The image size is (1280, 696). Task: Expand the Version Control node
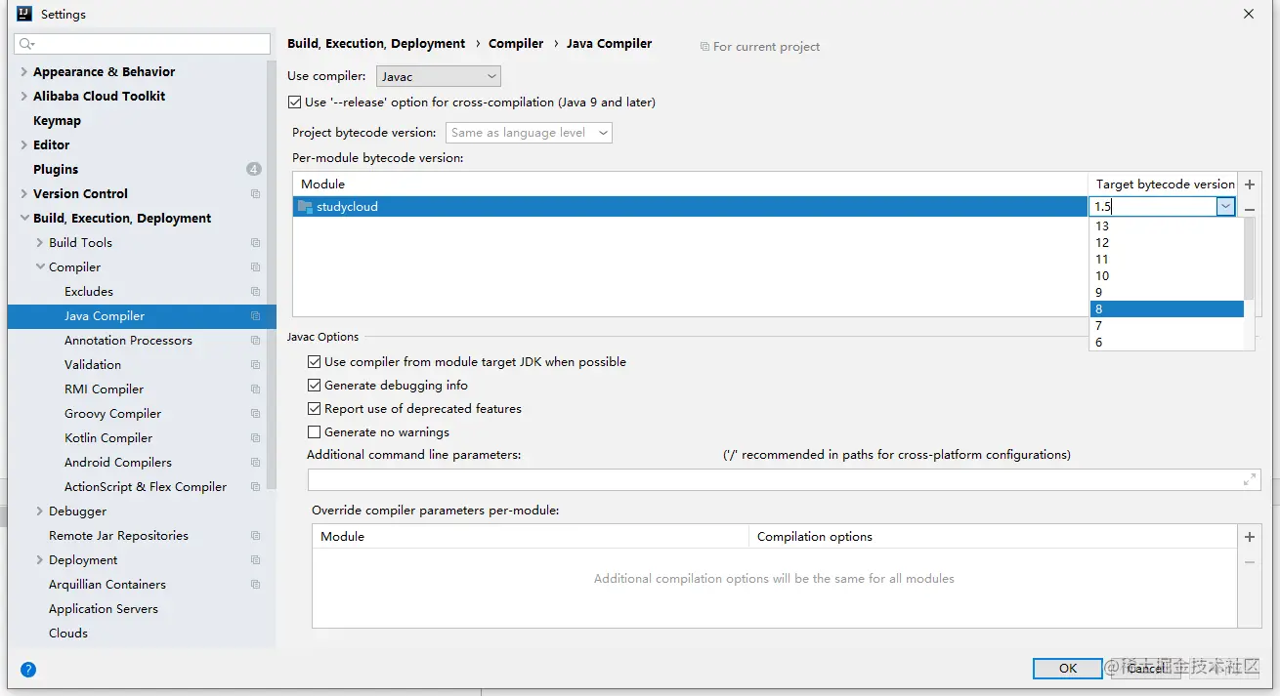click(x=24, y=194)
